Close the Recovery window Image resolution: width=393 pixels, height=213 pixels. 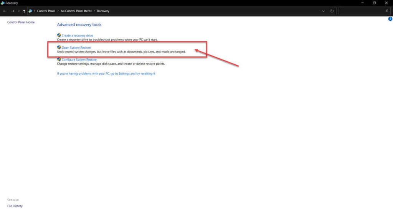pos(386,3)
